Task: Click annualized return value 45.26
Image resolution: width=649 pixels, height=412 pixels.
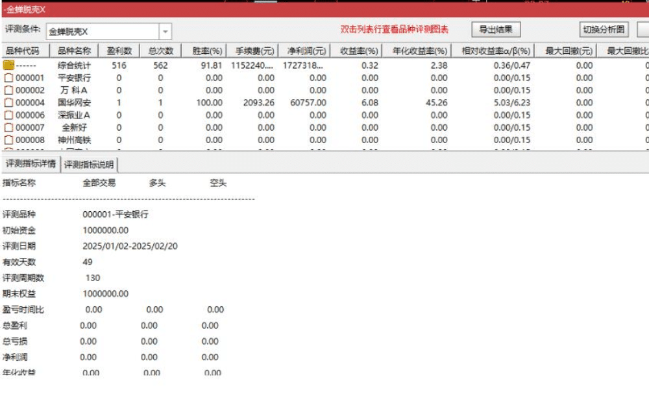Action: [437, 102]
